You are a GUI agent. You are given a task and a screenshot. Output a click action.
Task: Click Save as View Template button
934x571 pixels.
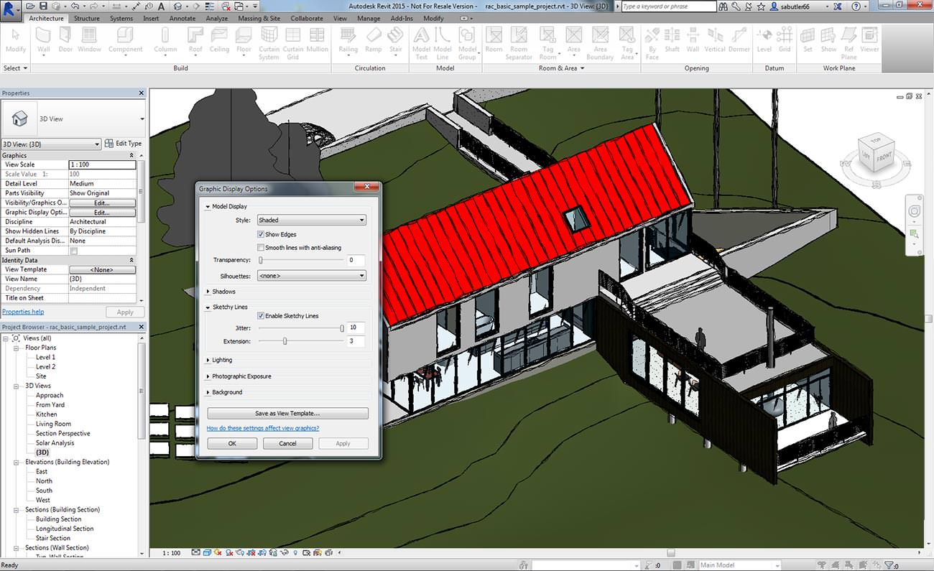pyautogui.click(x=287, y=414)
